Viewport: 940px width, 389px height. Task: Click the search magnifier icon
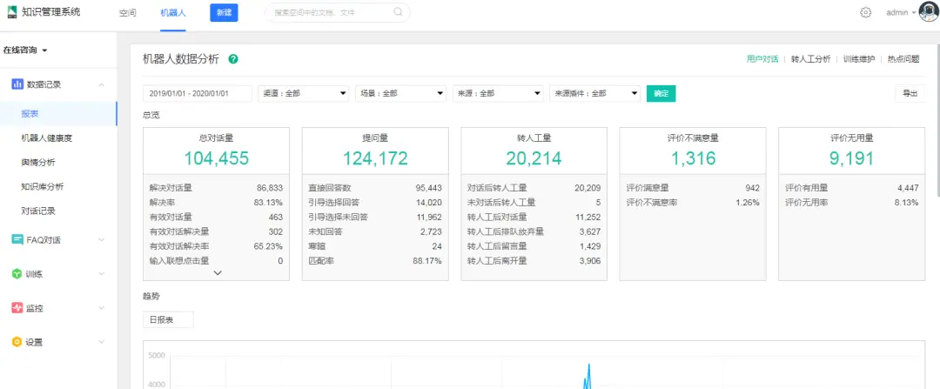[x=398, y=12]
